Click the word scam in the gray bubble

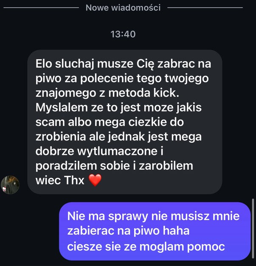(x=50, y=122)
